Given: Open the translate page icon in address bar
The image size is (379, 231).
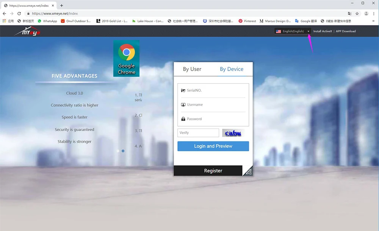Looking at the screenshot, I should (349, 14).
